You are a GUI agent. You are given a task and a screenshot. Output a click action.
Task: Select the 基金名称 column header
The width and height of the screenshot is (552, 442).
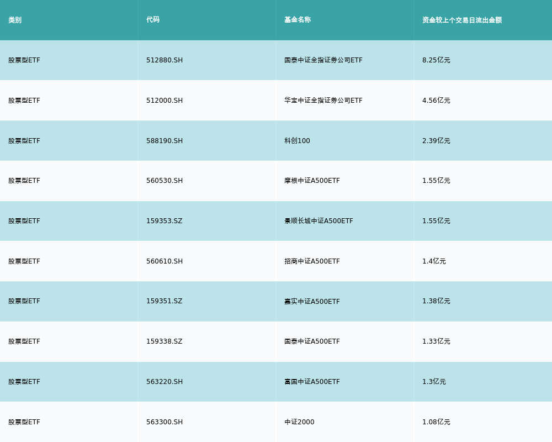pyautogui.click(x=298, y=20)
